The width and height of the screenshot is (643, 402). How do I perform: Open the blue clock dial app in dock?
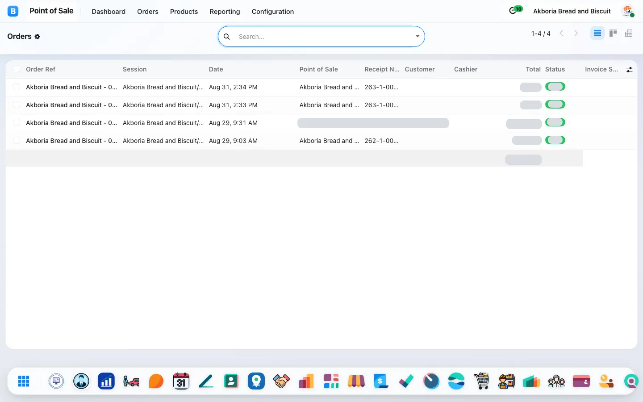click(x=431, y=381)
